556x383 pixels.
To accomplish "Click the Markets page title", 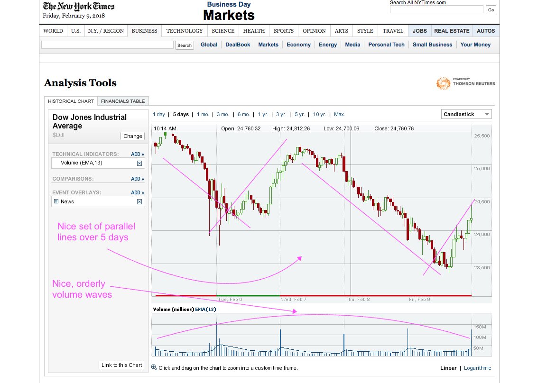I will 229,15.
